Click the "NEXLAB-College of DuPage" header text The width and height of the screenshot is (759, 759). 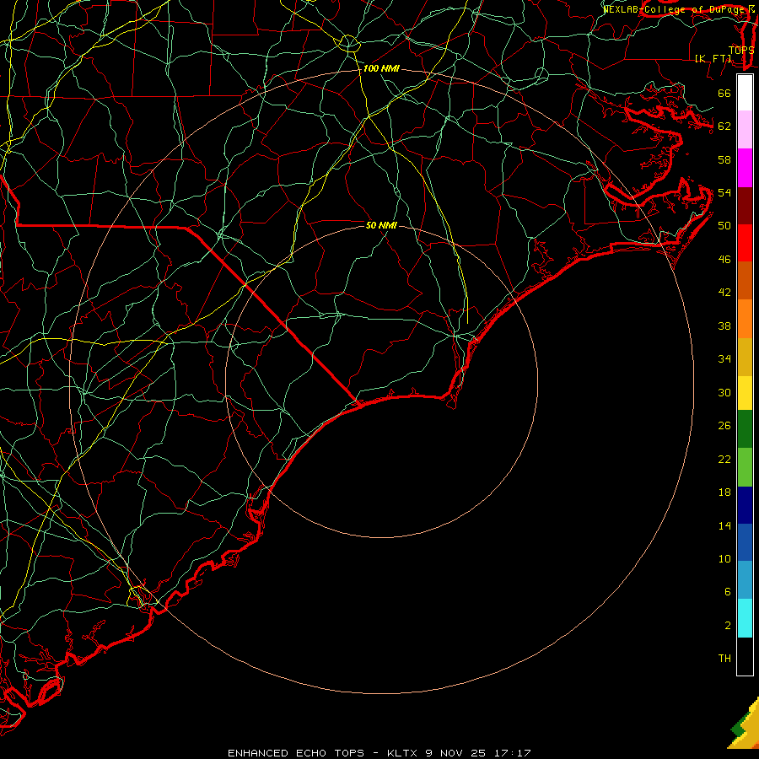click(x=675, y=9)
